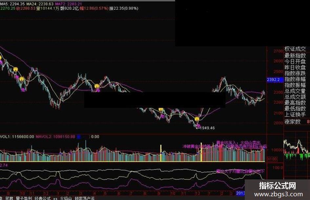
Task: Click the purple signal marker above month 4
Action: pyautogui.click(x=98, y=91)
